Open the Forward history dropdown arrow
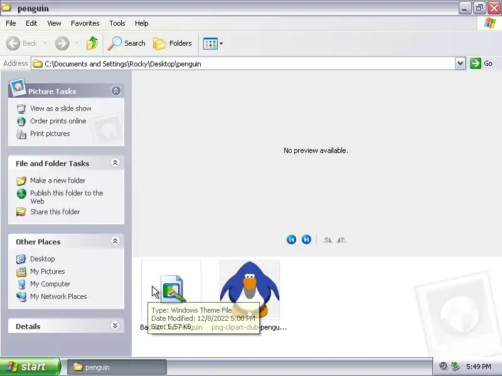The height and width of the screenshot is (376, 502). point(77,43)
